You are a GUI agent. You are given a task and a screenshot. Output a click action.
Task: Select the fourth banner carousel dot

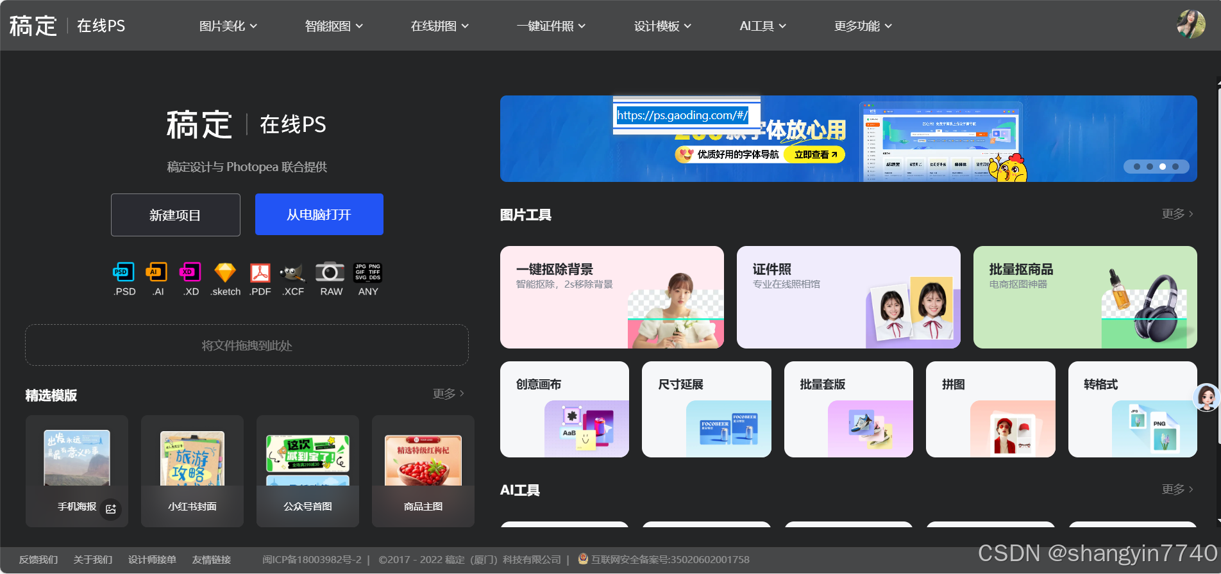1175,167
